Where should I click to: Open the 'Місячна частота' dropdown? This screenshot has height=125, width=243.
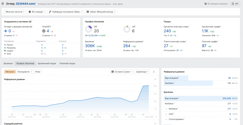15,12
